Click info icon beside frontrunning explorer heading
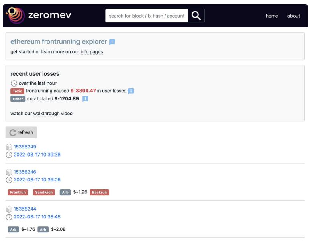314x246 pixels. [112, 42]
